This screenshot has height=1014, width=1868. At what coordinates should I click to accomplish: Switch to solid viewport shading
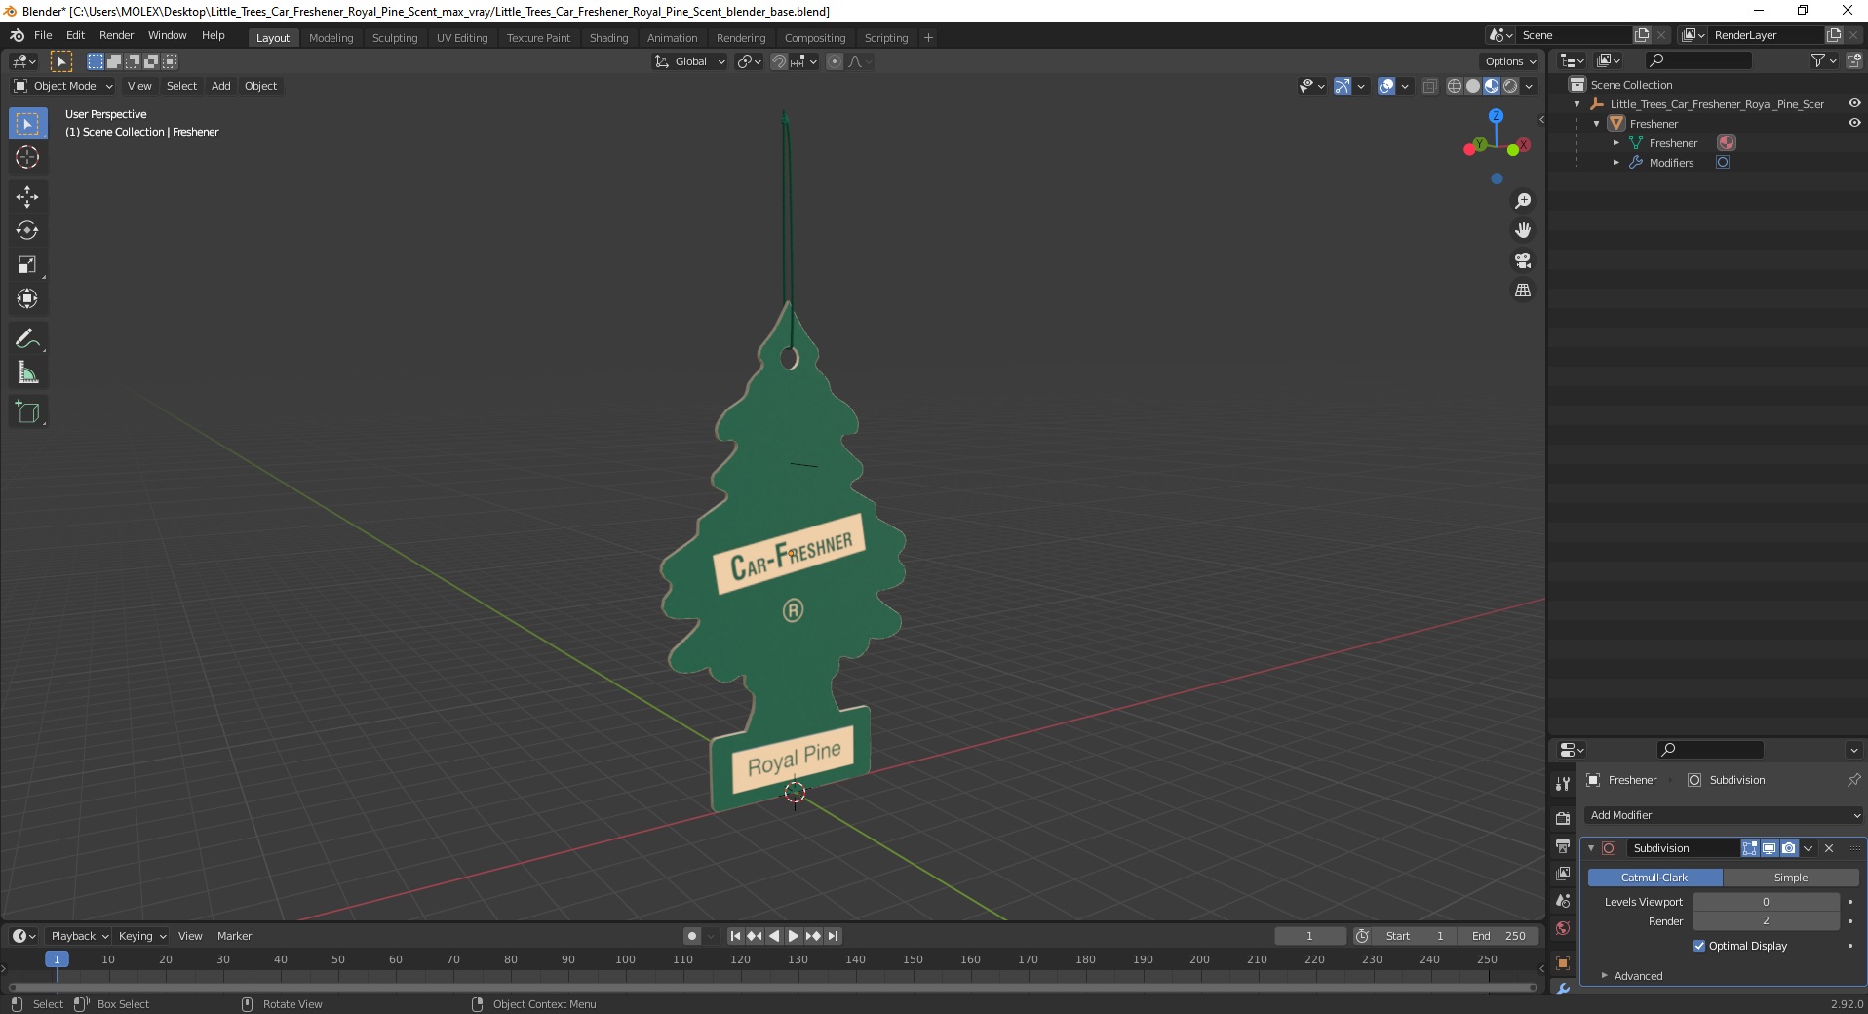tap(1472, 86)
